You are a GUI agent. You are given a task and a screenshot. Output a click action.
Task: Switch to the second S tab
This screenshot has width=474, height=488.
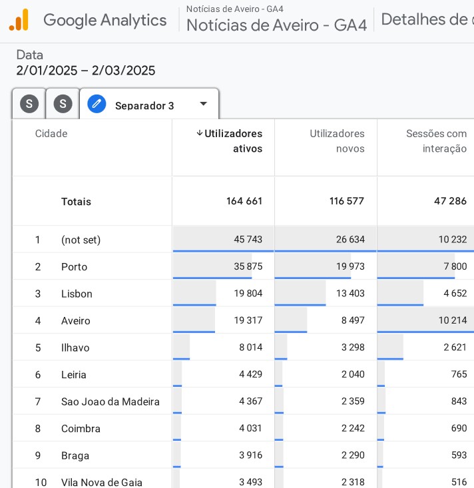tap(63, 104)
